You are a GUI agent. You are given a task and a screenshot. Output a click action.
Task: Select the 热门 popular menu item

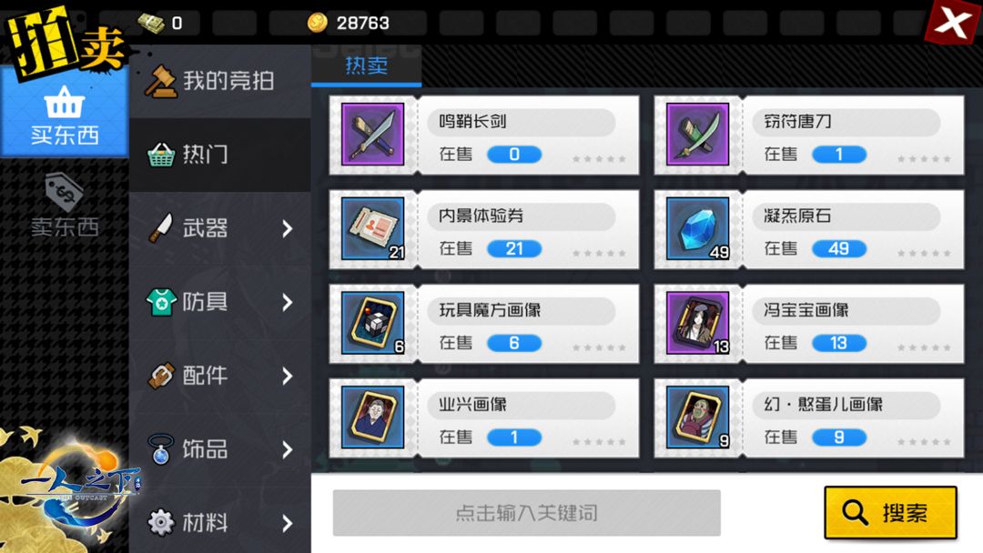(x=220, y=155)
